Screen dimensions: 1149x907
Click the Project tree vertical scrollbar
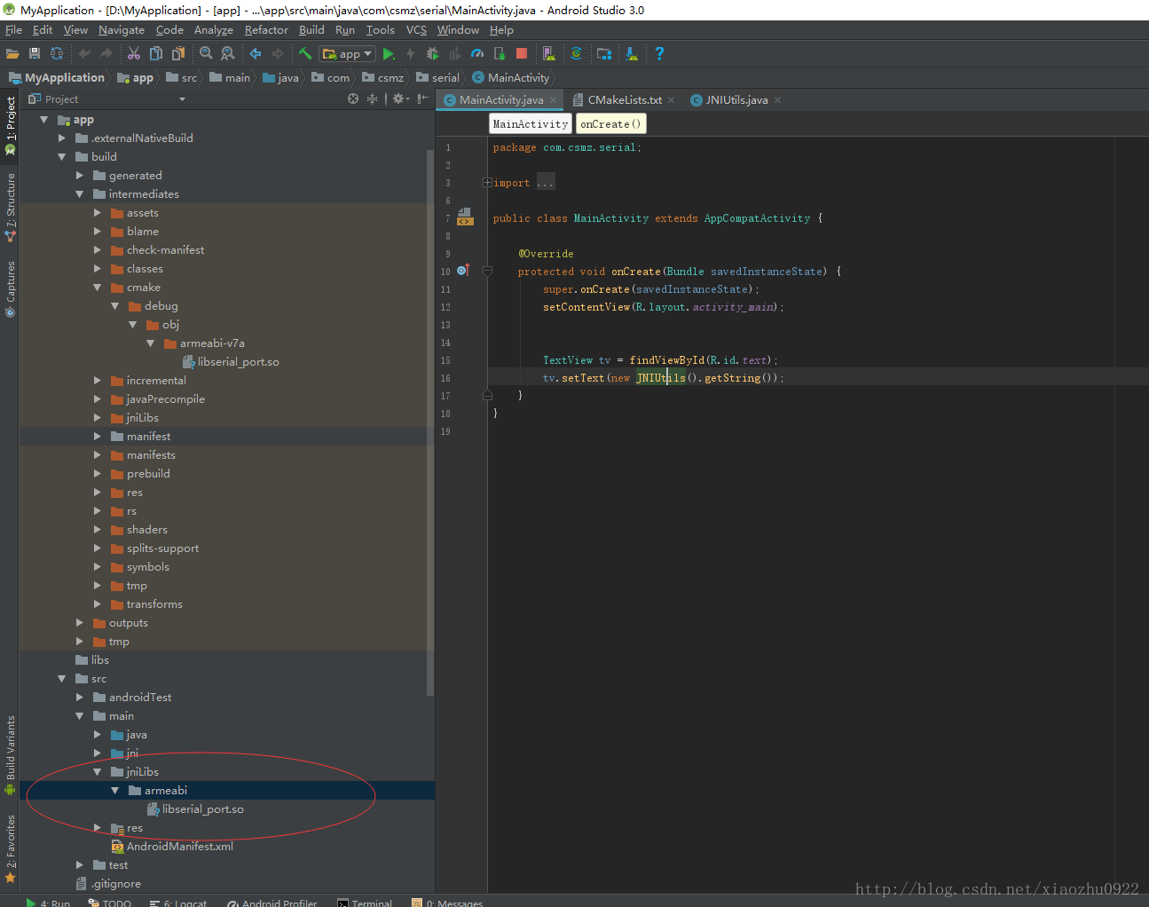click(430, 422)
